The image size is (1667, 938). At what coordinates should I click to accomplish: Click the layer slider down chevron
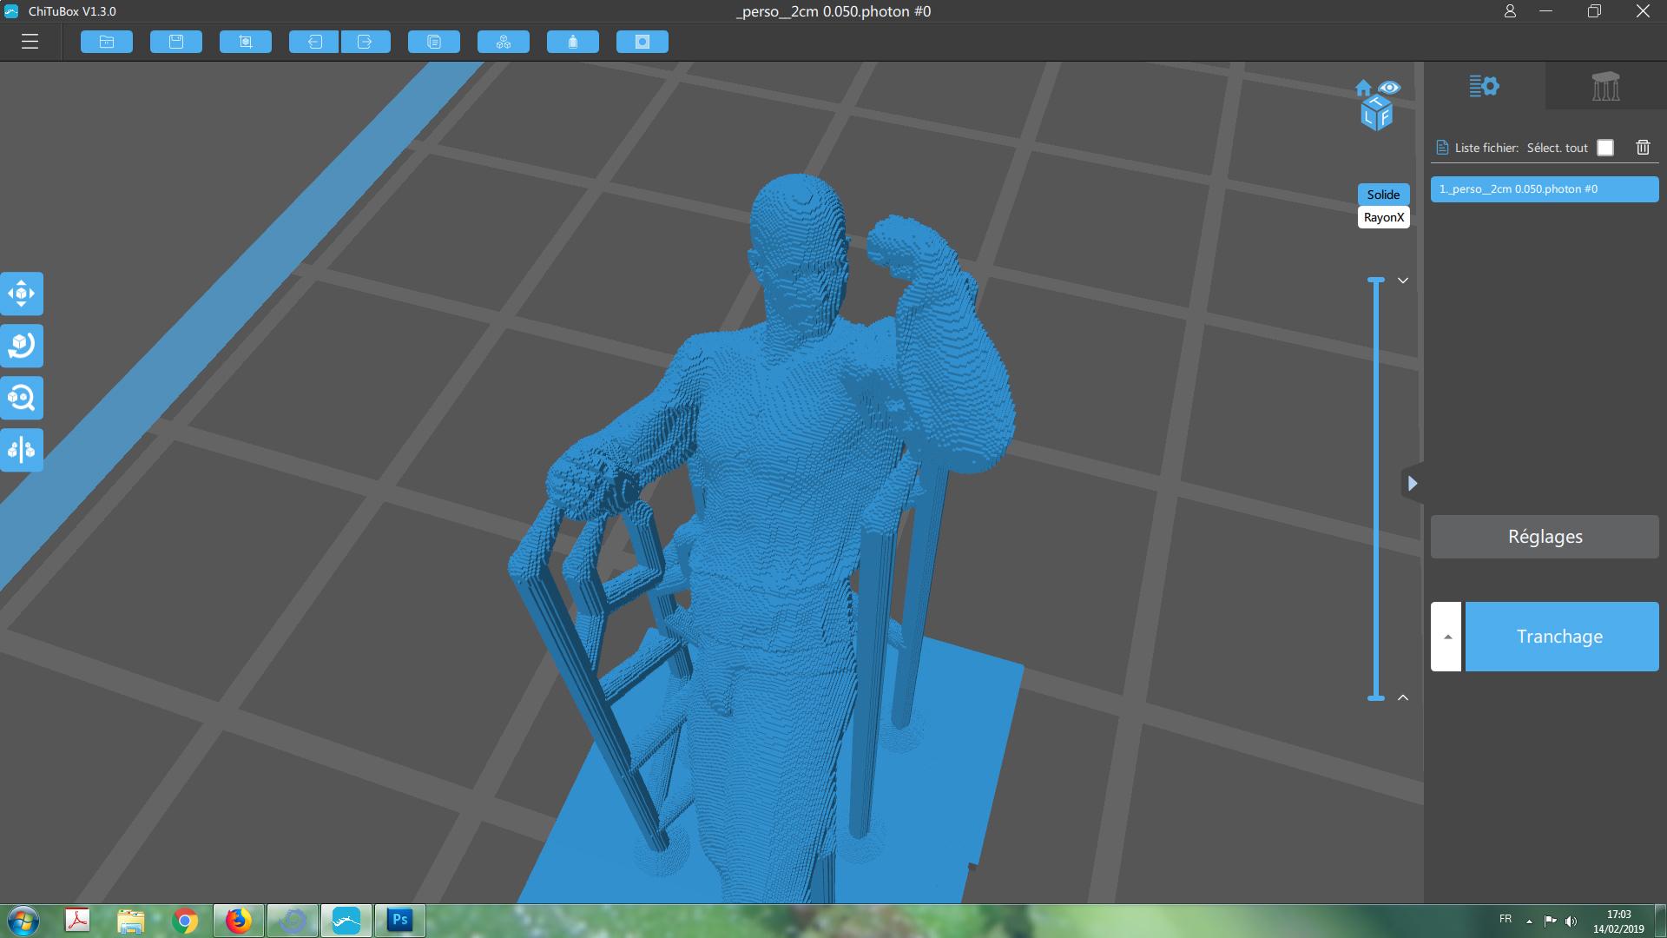[1402, 281]
